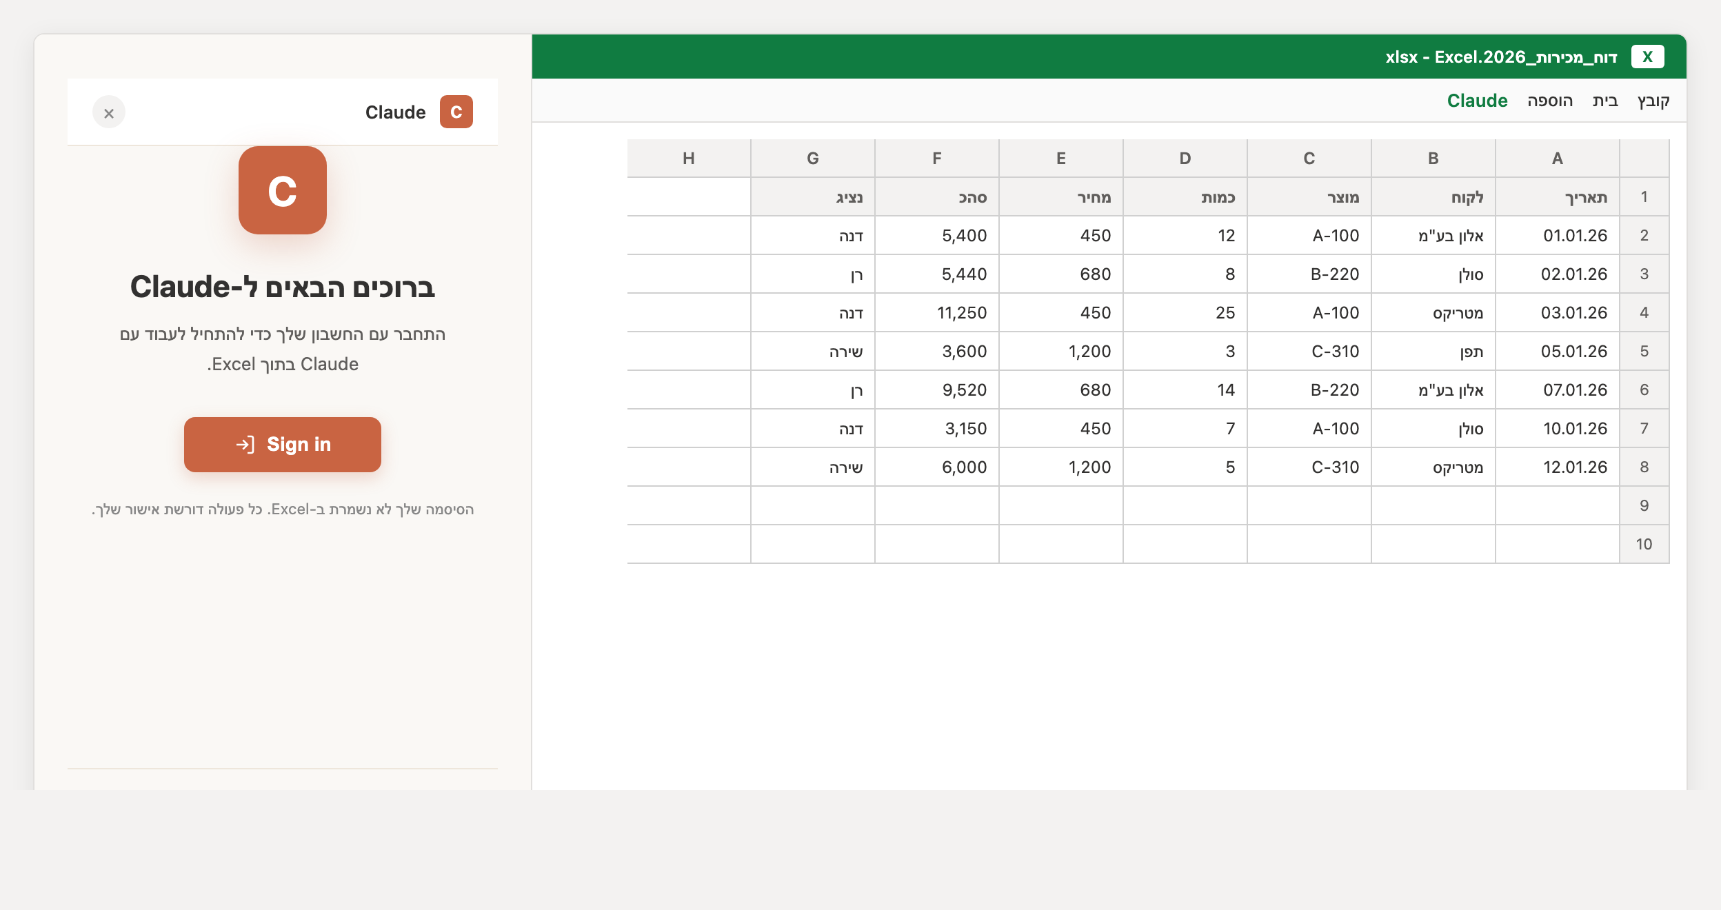1721x910 pixels.
Task: Click the small Claude icon in panel header
Action: [456, 112]
